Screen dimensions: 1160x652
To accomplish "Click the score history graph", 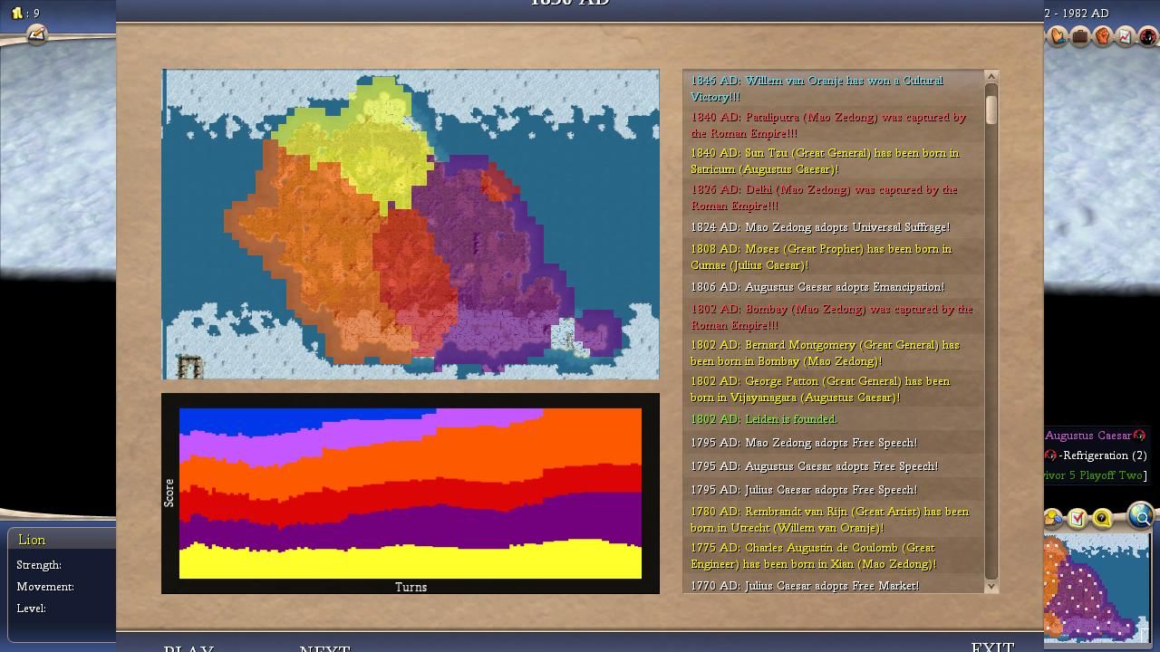I will pos(411,493).
